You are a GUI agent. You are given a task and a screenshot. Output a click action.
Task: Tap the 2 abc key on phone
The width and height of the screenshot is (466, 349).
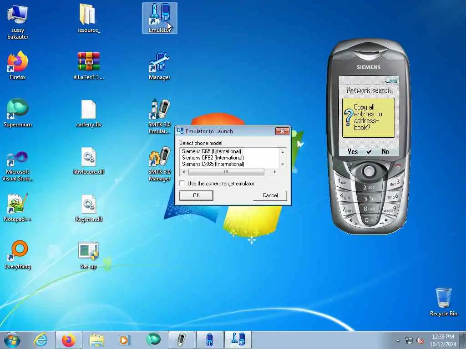(x=369, y=187)
